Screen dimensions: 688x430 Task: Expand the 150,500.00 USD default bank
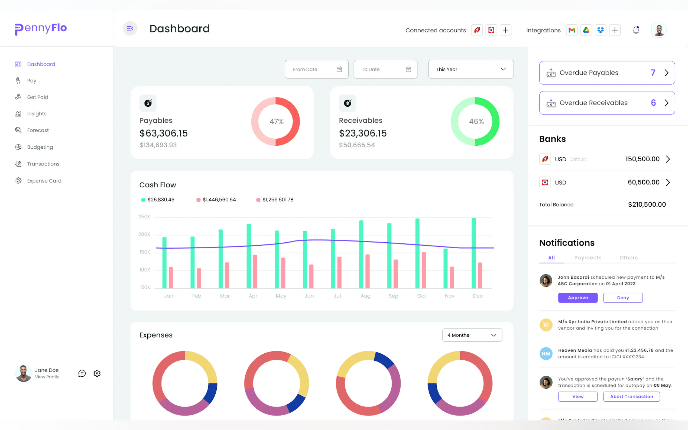668,159
